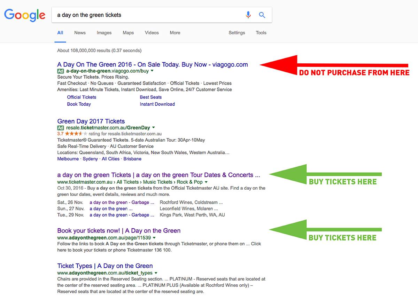
Task: Open the 'Green Day 2017 Tickets' ad link
Action: point(91,121)
